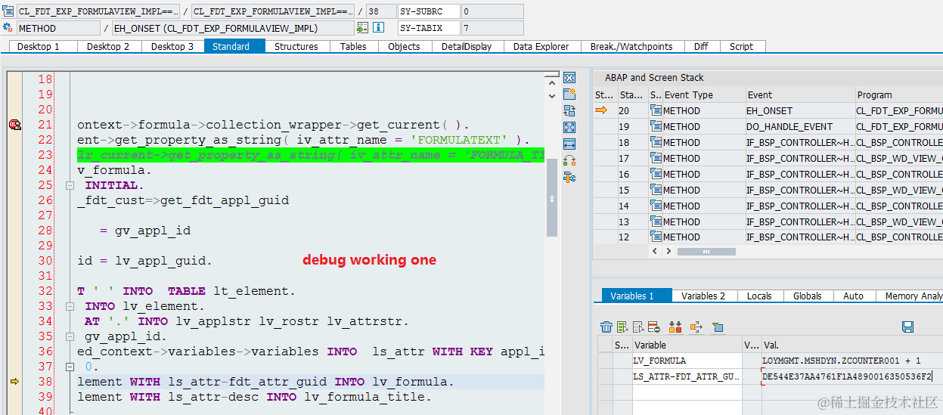The height and width of the screenshot is (415, 943).
Task: Click the horizontal maximize tool icon
Action: (x=569, y=144)
